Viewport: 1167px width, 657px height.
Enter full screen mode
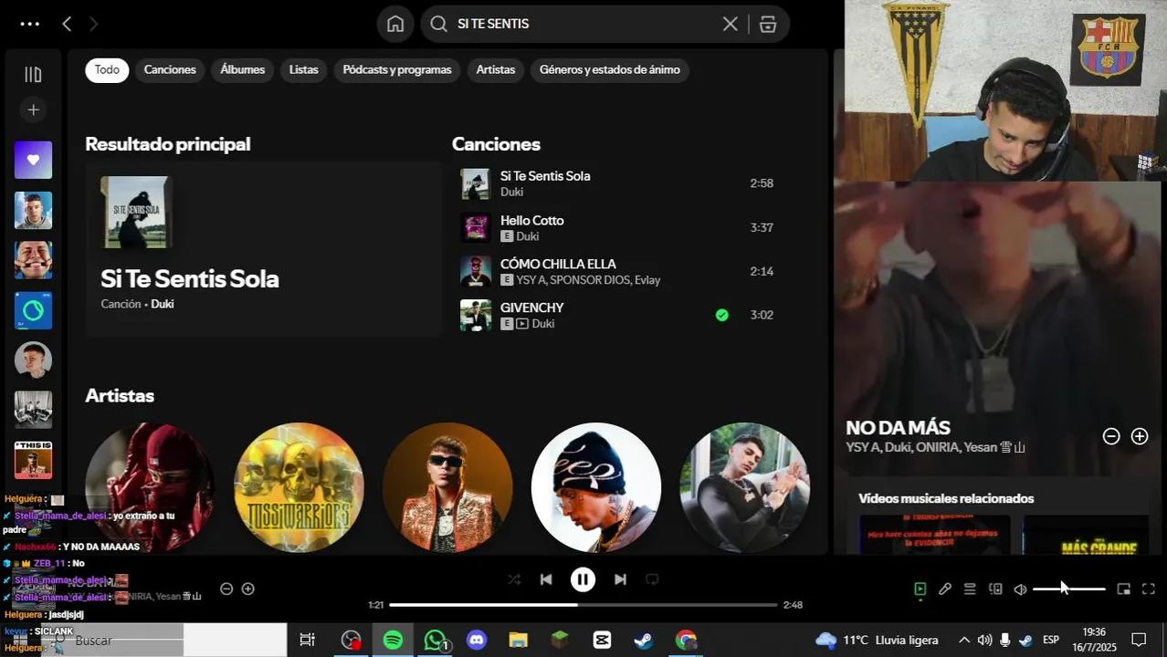[x=1149, y=589]
